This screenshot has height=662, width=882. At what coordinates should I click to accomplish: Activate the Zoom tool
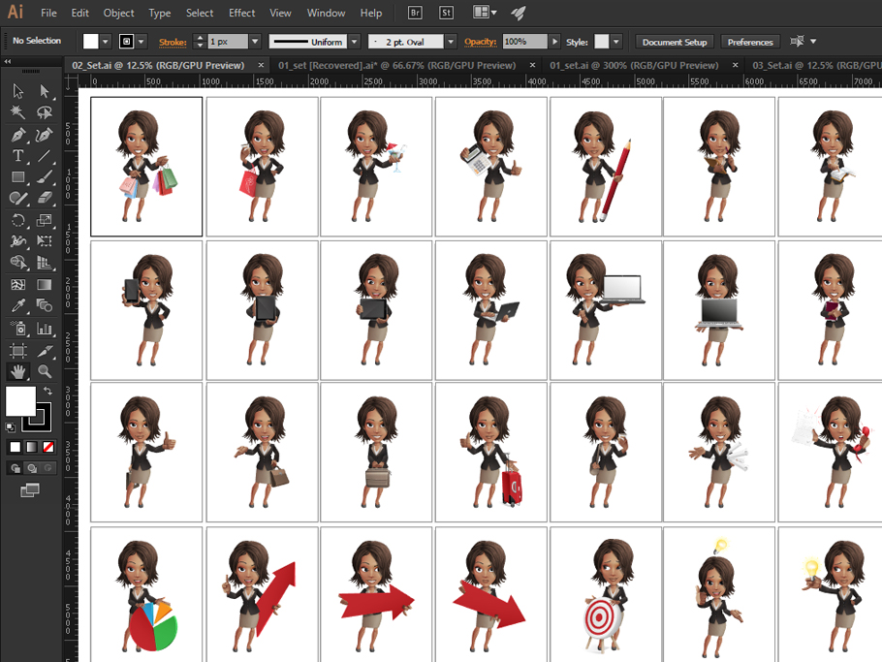(x=47, y=371)
